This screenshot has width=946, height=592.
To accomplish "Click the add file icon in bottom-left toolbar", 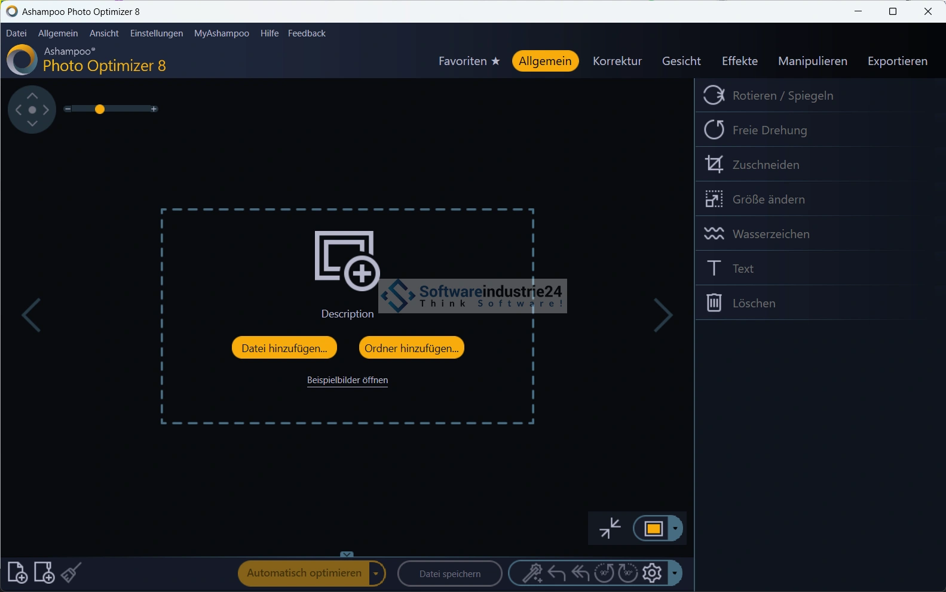I will click(x=17, y=573).
